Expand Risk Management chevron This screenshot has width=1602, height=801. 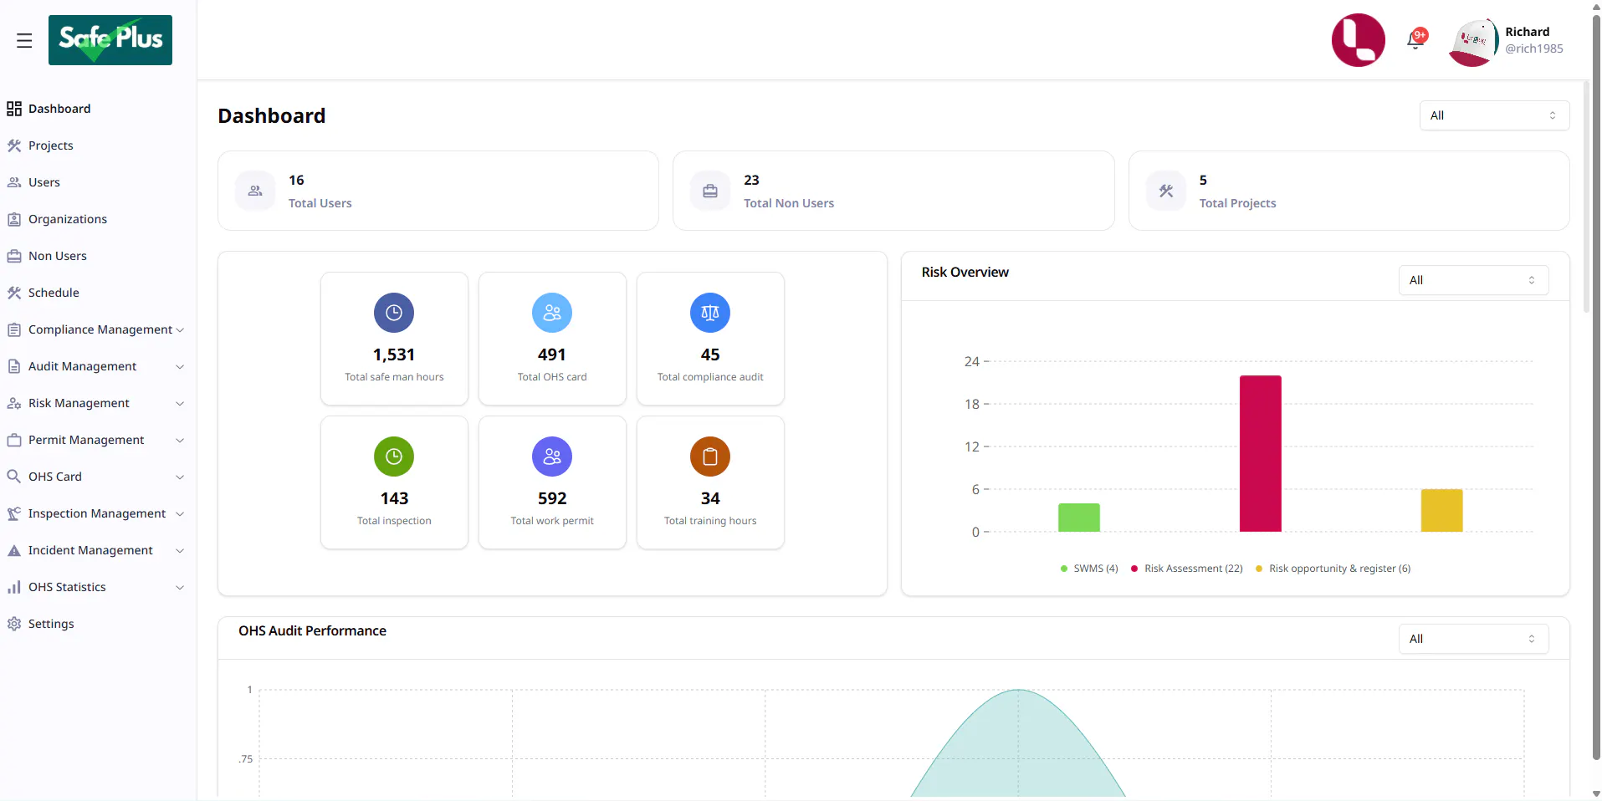click(x=180, y=403)
